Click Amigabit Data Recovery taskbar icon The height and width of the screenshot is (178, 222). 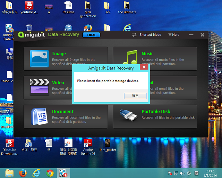coord(63,173)
